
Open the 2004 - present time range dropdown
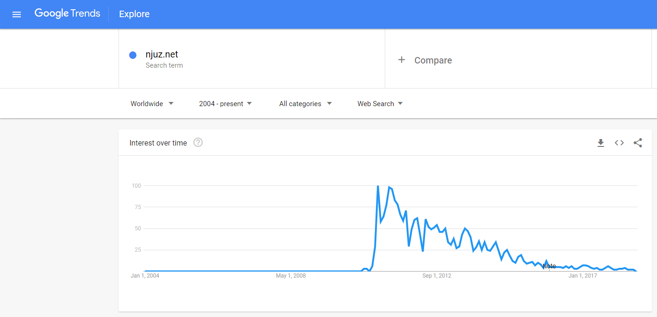(225, 103)
